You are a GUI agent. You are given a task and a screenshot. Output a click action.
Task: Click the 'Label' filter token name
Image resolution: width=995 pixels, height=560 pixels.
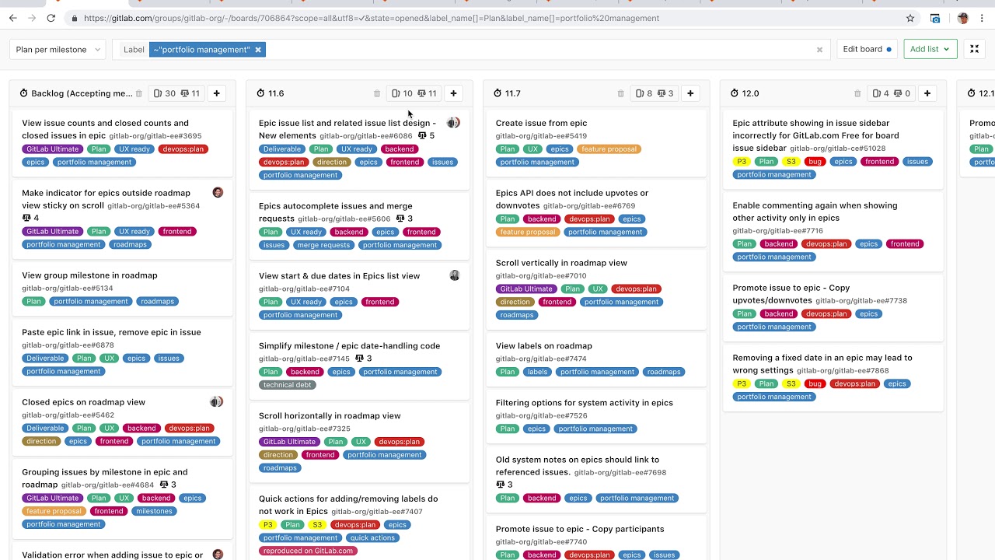[134, 50]
